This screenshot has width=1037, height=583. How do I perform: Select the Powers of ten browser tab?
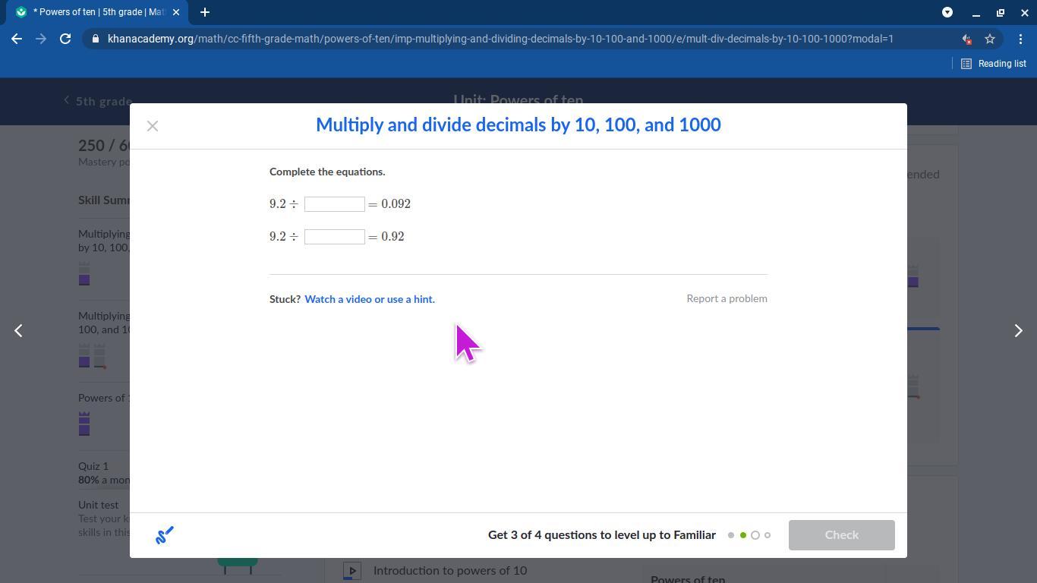click(99, 12)
